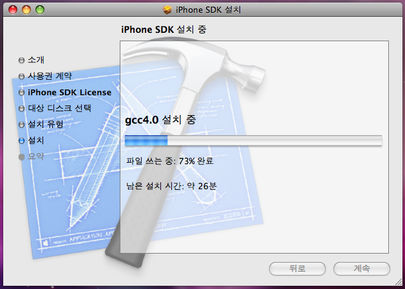Click the gray bullet next to 요약
This screenshot has height=289, width=405.
21,156
